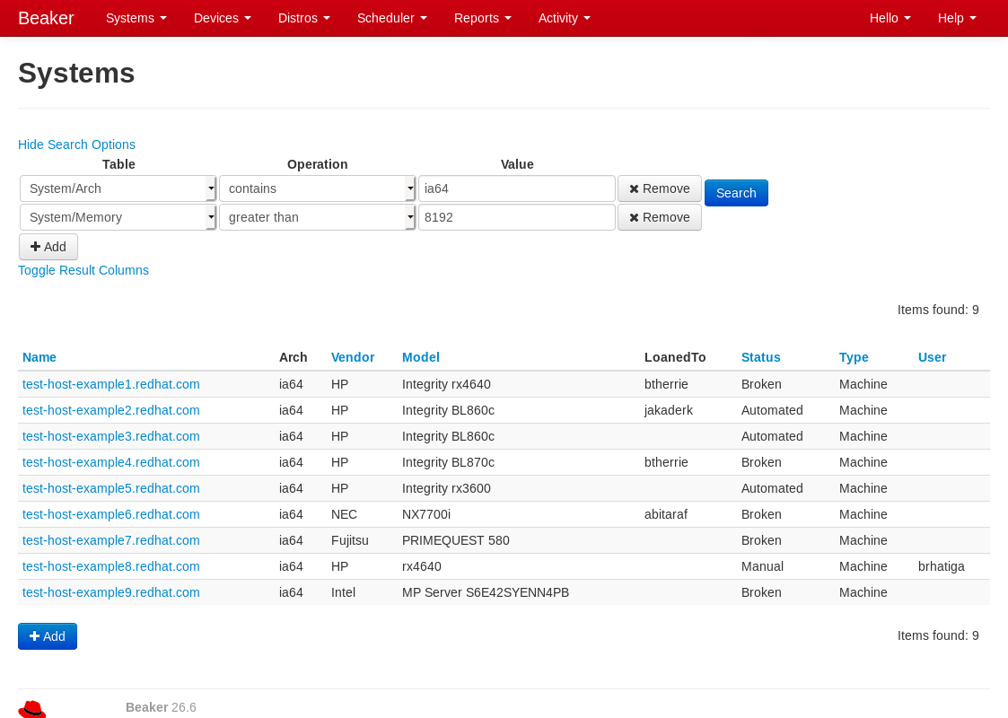1008x718 pixels.
Task: Sort results by Type column
Action: coord(853,357)
